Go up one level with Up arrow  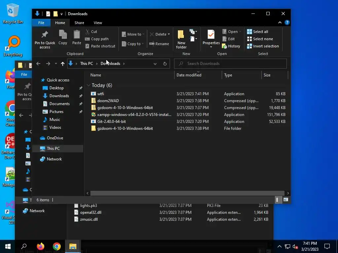tap(62, 64)
